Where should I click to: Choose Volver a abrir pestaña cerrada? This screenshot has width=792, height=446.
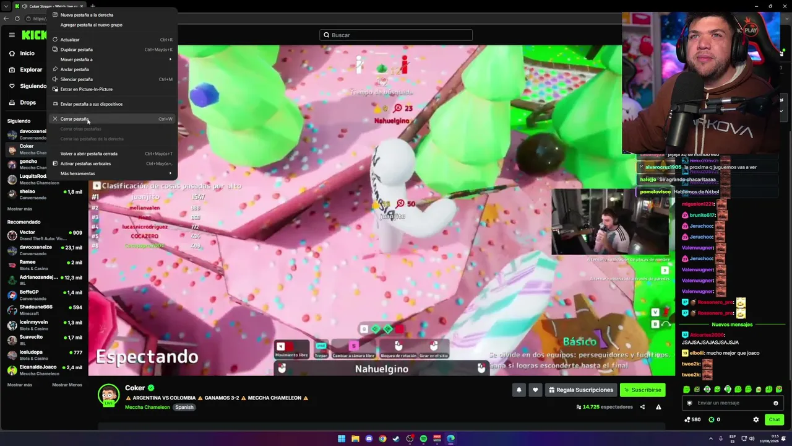[x=113, y=154]
